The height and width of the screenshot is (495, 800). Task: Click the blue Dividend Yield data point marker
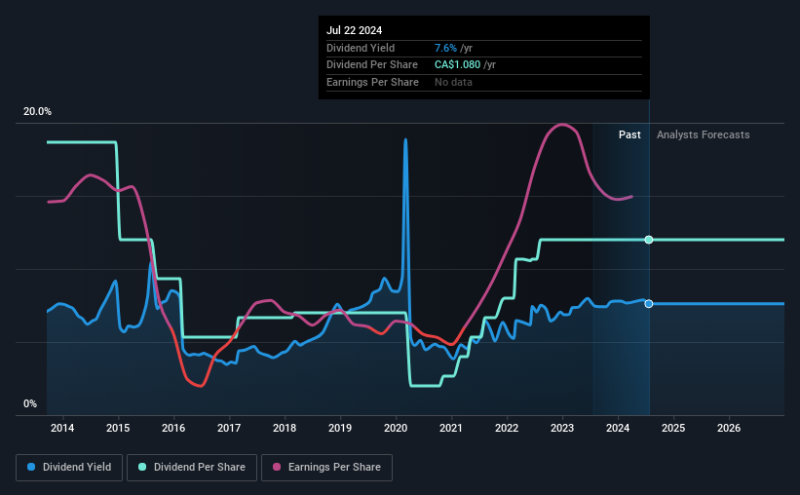tap(648, 304)
